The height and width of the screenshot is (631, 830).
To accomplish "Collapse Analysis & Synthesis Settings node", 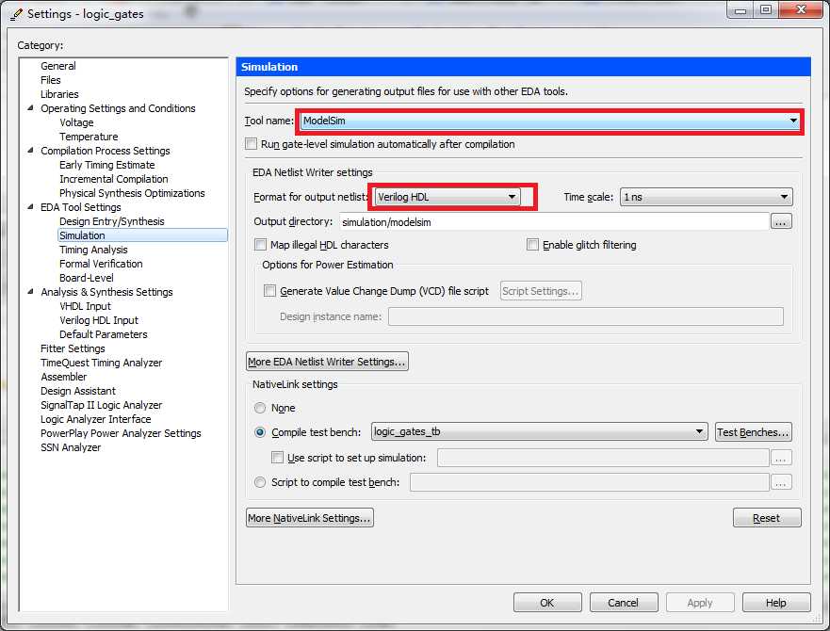I will click(x=31, y=292).
